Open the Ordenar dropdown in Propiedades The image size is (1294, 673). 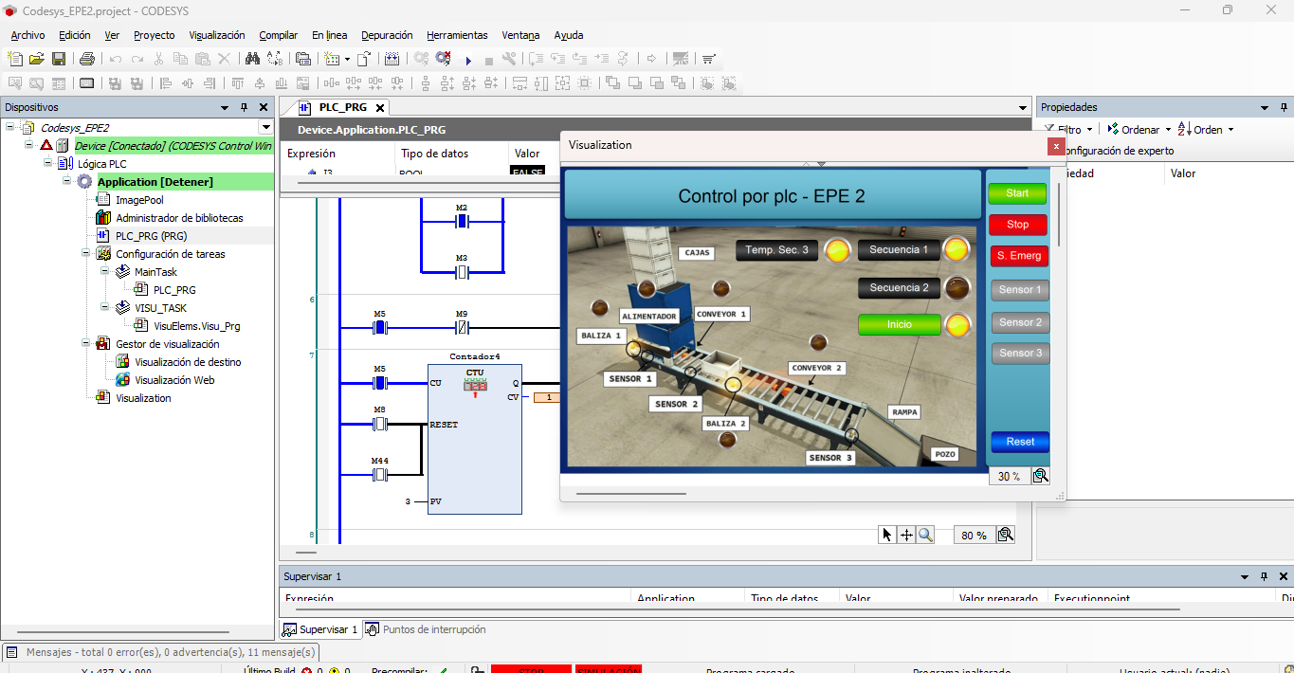[1139, 130]
